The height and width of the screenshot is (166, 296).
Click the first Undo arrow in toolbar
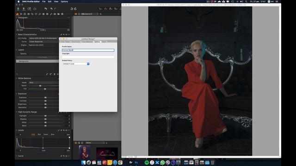click(46, 9)
